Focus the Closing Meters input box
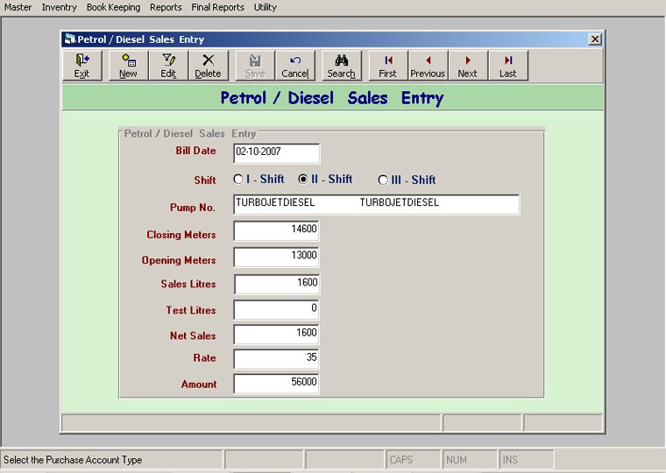 (276, 231)
